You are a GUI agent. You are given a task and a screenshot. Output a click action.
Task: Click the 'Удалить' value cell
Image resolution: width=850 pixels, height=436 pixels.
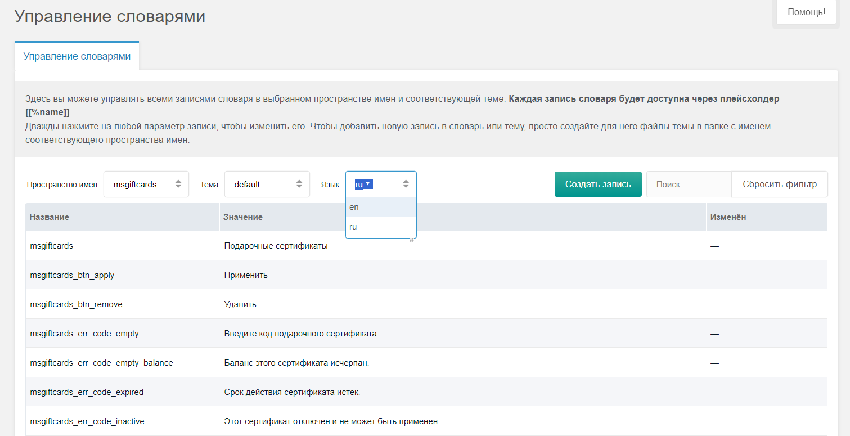(x=240, y=304)
